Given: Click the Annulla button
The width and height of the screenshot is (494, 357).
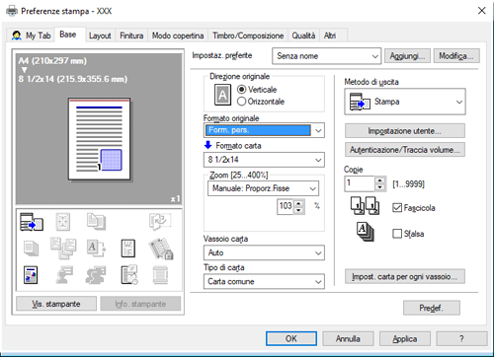Looking at the screenshot, I should point(348,338).
